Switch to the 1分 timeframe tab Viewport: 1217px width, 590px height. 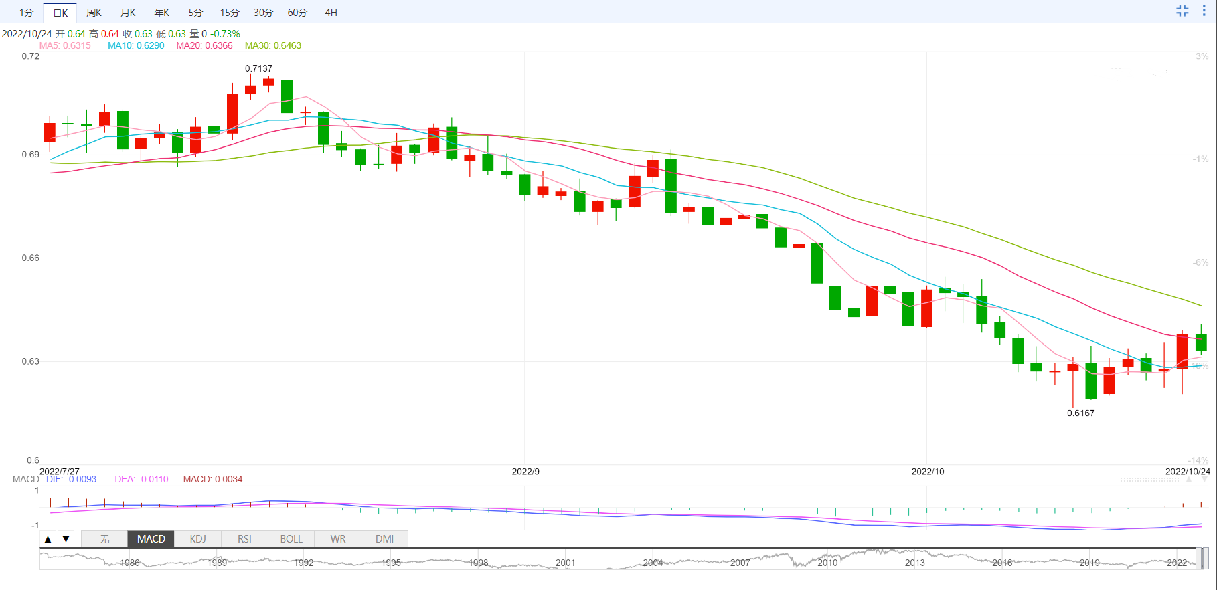[26, 13]
